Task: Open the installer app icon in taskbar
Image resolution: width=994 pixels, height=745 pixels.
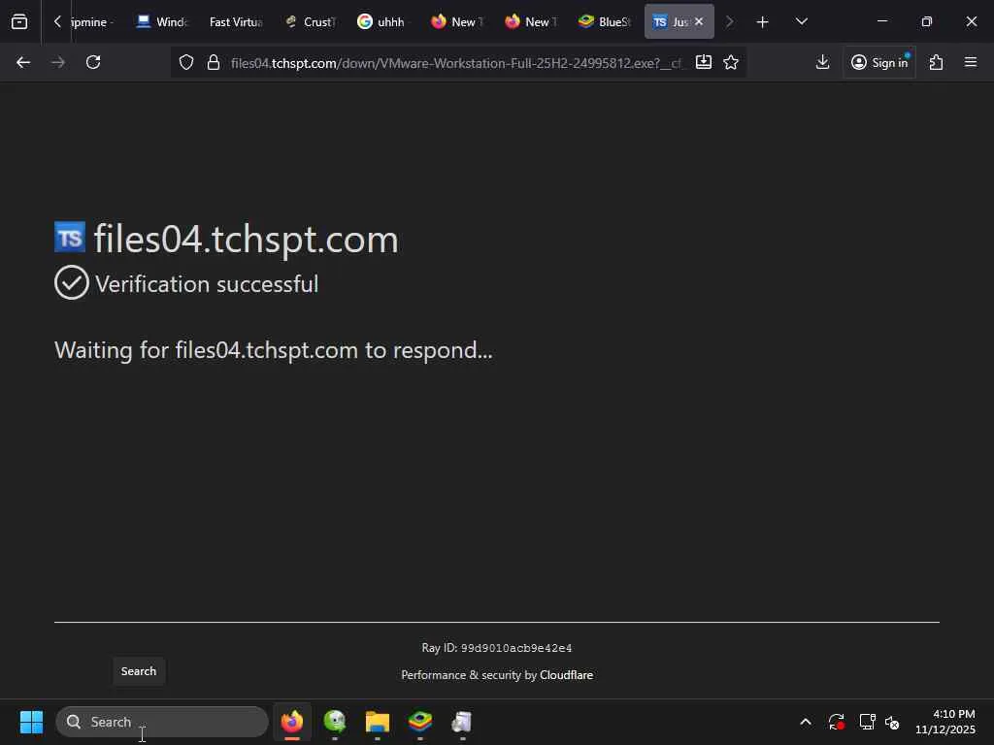Action: tap(462, 722)
